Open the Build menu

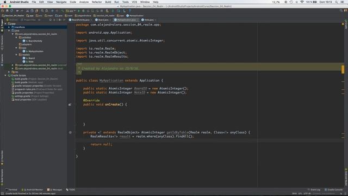[108, 2]
